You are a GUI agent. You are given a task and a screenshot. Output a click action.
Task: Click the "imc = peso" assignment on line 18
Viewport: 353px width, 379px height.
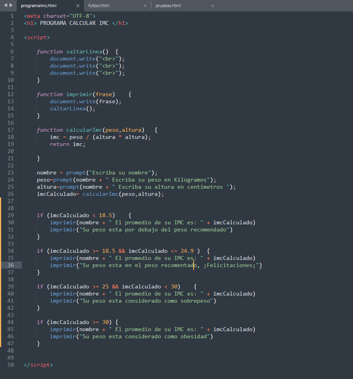pyautogui.click(x=66, y=137)
